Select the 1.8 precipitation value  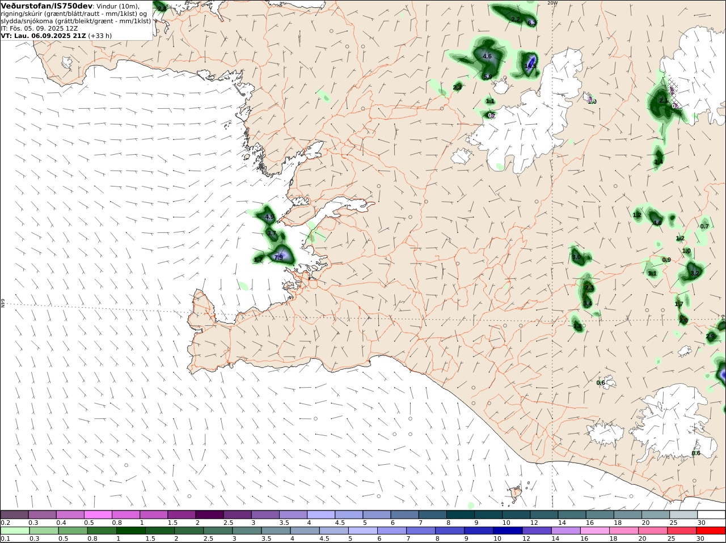[577, 326]
